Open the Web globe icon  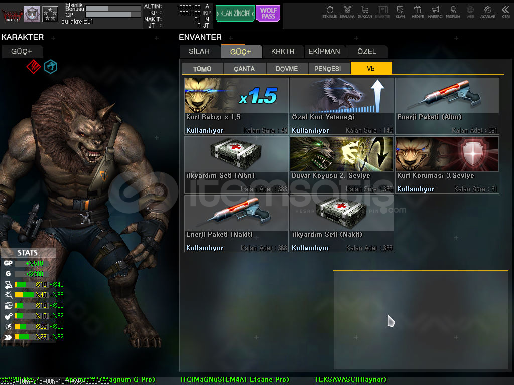tap(470, 12)
